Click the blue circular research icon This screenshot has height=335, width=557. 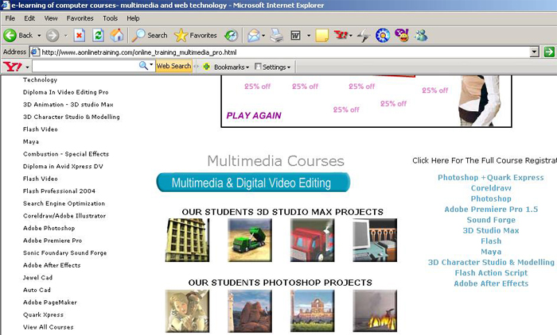(x=383, y=36)
